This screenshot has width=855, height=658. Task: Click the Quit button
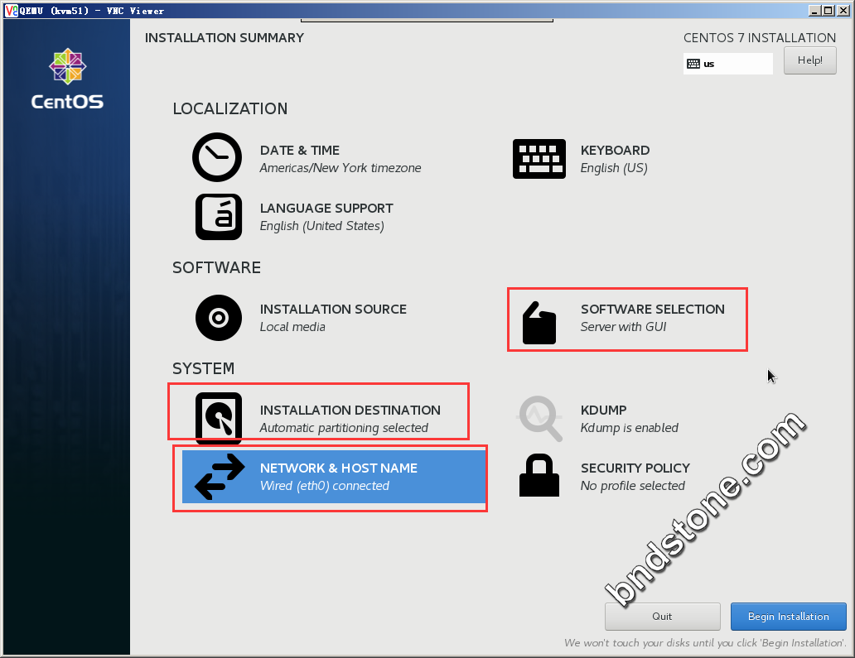[x=662, y=616]
